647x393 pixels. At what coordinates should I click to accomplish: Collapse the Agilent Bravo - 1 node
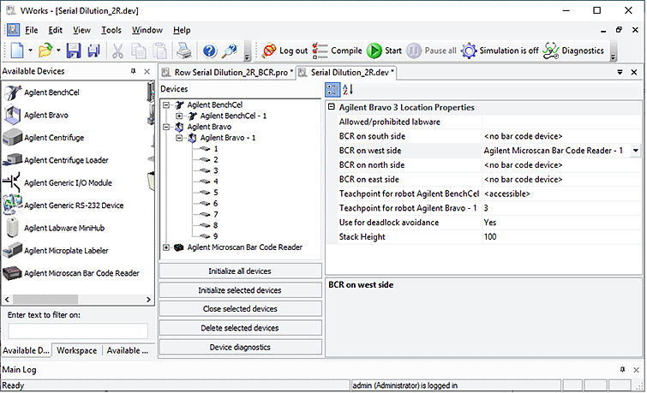[x=179, y=138]
